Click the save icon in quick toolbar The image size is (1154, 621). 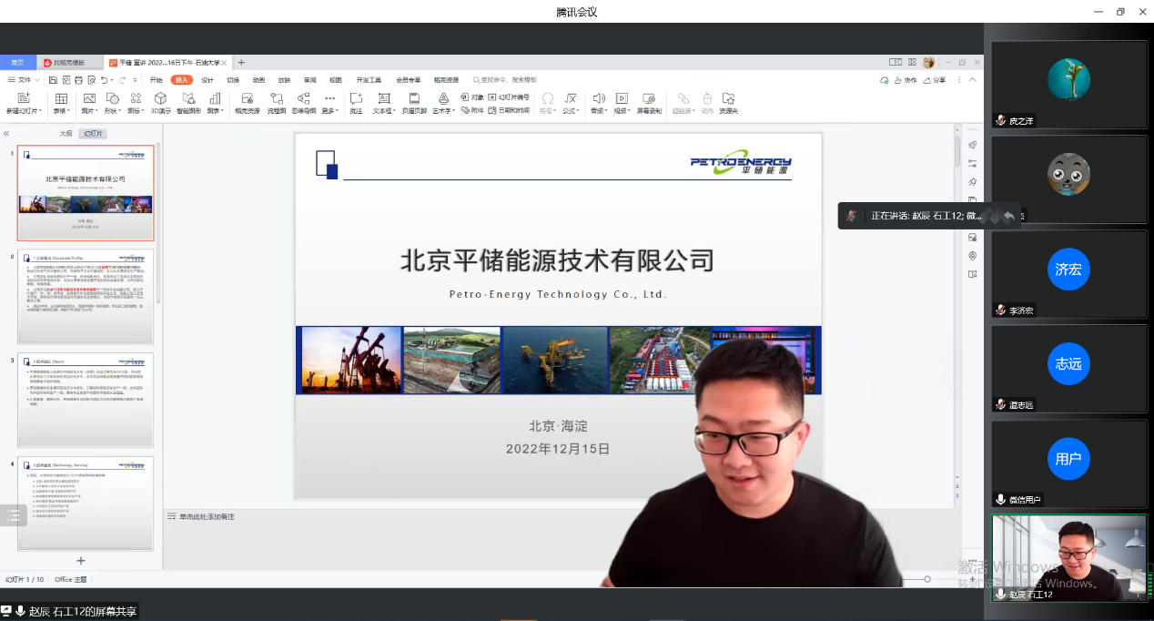tap(54, 80)
